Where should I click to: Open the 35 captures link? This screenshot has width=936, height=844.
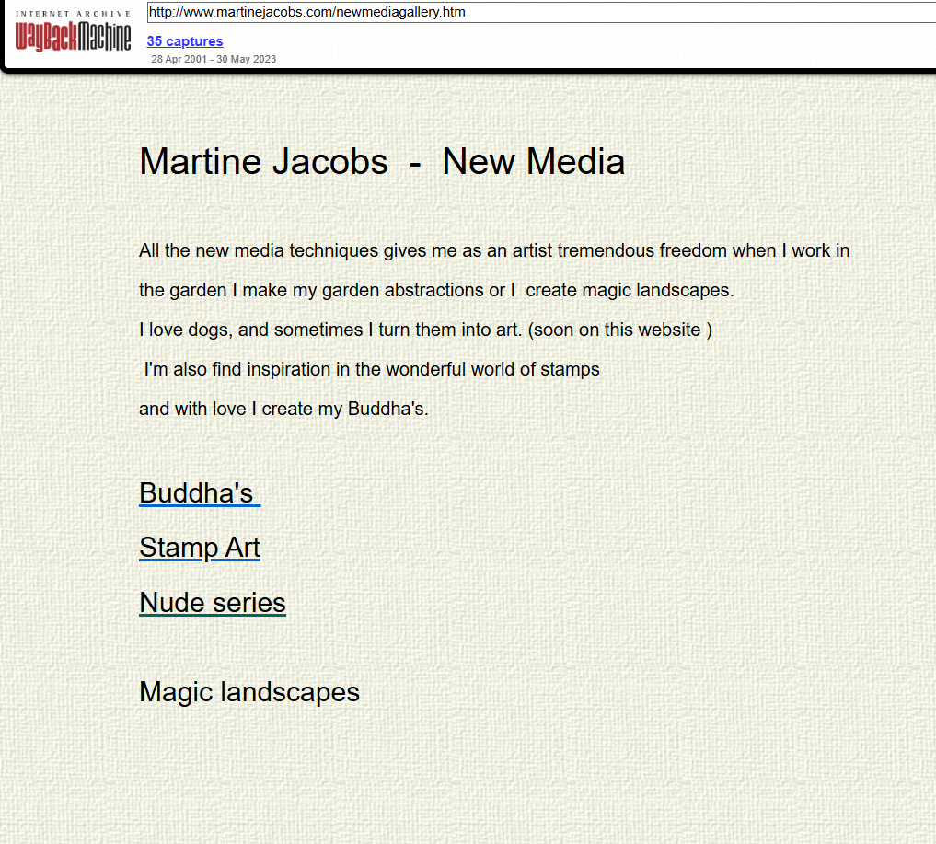click(184, 41)
